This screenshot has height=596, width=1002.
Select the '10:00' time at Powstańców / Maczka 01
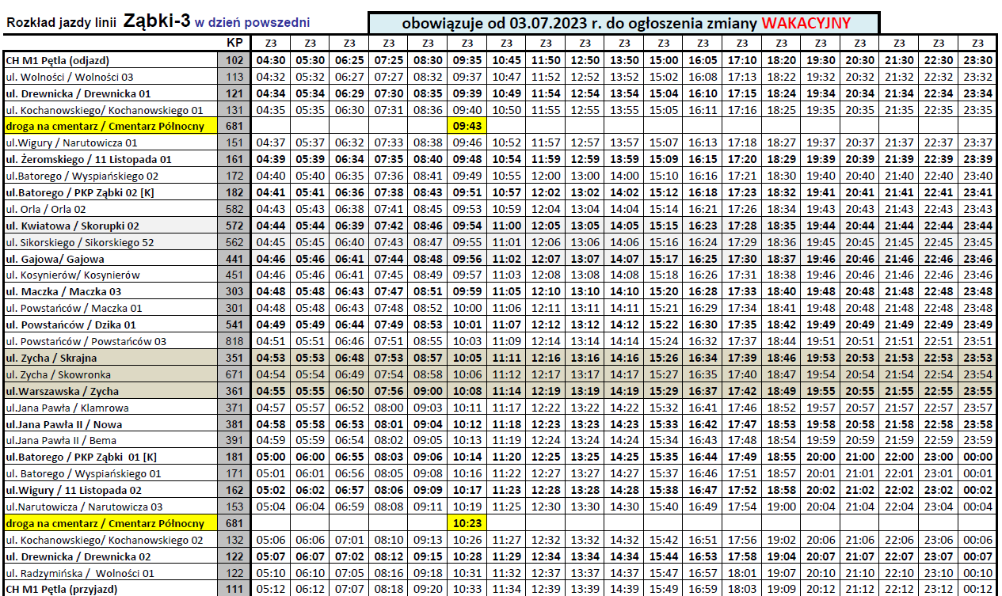[x=467, y=308]
